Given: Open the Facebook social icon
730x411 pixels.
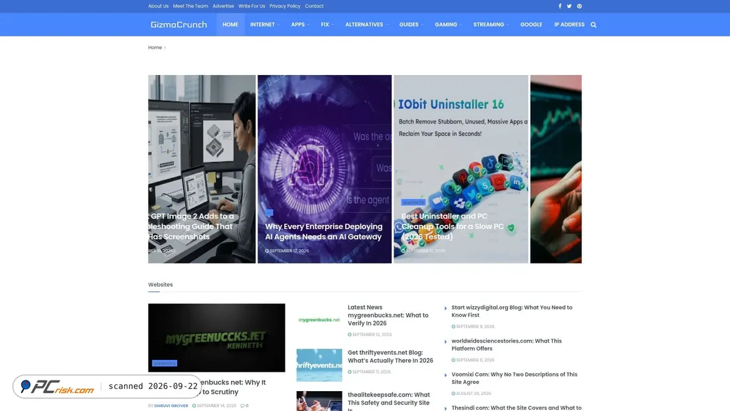Looking at the screenshot, I should (x=559, y=6).
